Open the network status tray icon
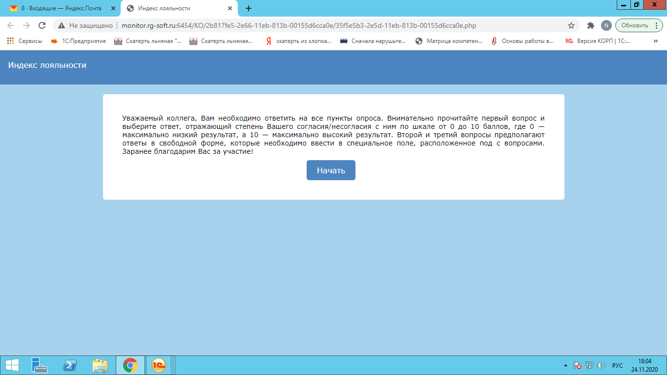Viewport: 667px width, 375px height. coord(589,365)
